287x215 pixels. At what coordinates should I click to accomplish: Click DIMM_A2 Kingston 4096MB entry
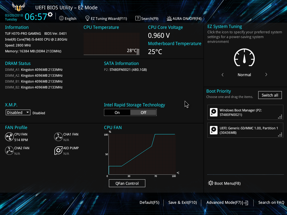point(34,76)
